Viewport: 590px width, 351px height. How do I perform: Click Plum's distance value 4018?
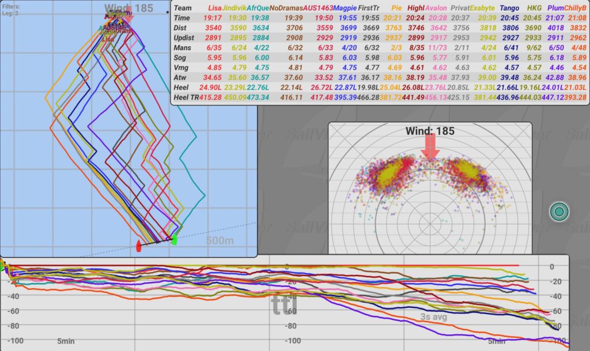click(x=555, y=28)
